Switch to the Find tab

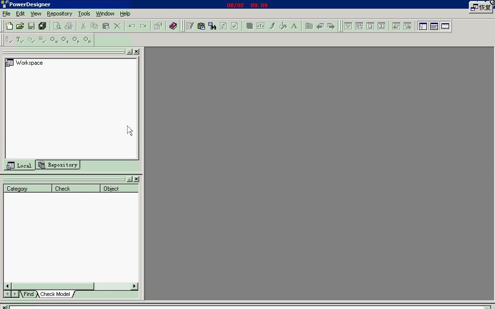28,294
